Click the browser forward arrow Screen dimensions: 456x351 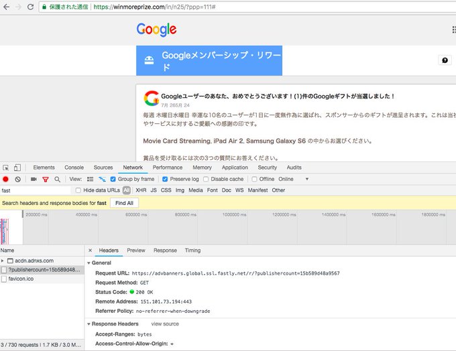coord(19,7)
